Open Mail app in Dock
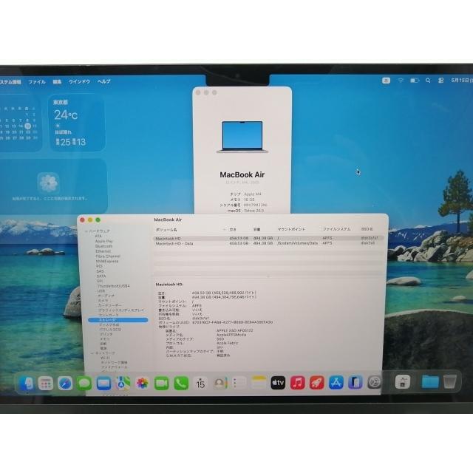This screenshot has height=473, width=473. [103, 384]
